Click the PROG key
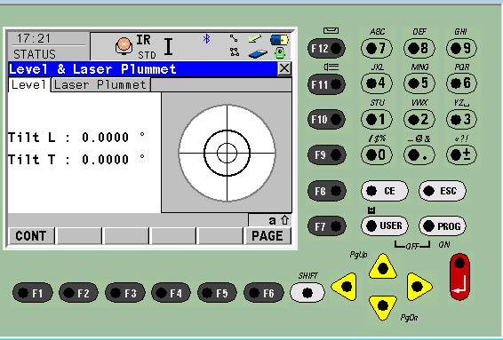Screen dimensions: 503x340 click(x=443, y=225)
